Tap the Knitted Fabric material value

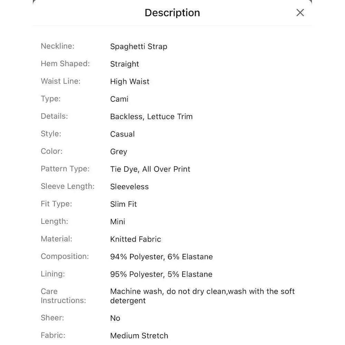click(x=135, y=239)
